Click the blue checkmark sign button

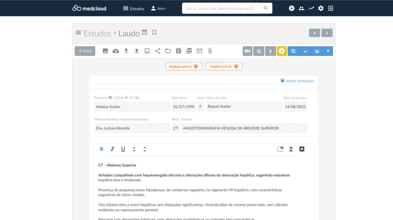tap(305, 51)
